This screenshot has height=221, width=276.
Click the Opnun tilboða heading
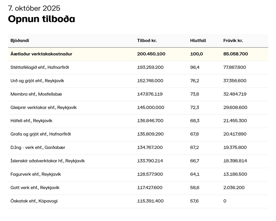pyautogui.click(x=41, y=19)
